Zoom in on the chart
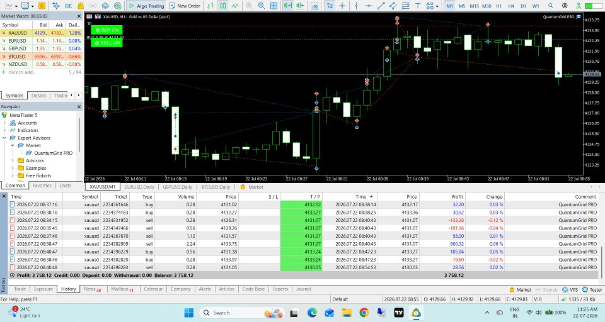Screen dimensions: 605x322 249,6
